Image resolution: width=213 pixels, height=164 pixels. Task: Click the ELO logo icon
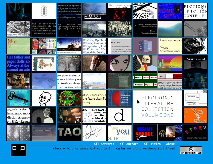[x=18, y=150]
